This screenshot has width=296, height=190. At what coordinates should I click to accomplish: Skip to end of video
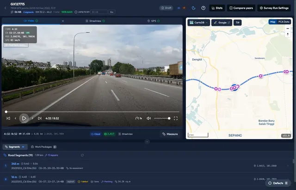(x=40, y=118)
